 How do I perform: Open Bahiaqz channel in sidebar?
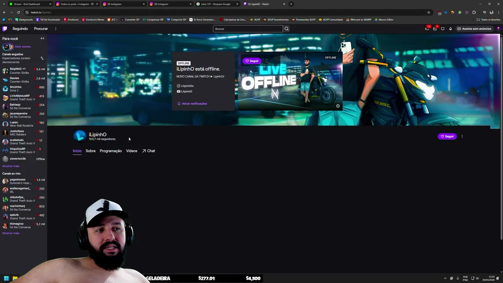24,106
